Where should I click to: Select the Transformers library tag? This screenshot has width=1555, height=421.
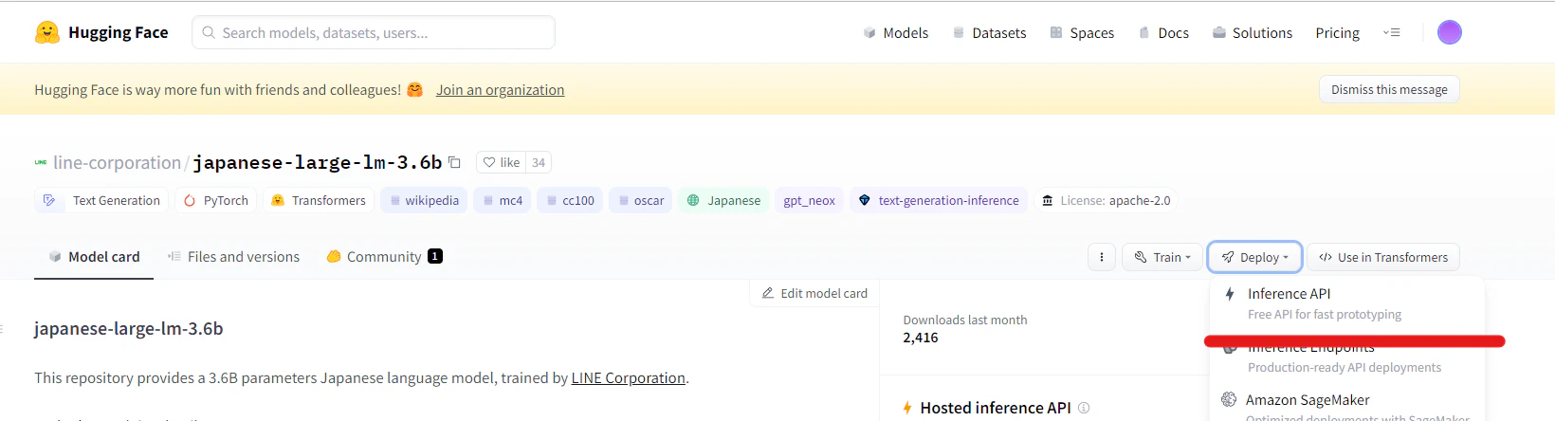click(x=318, y=200)
